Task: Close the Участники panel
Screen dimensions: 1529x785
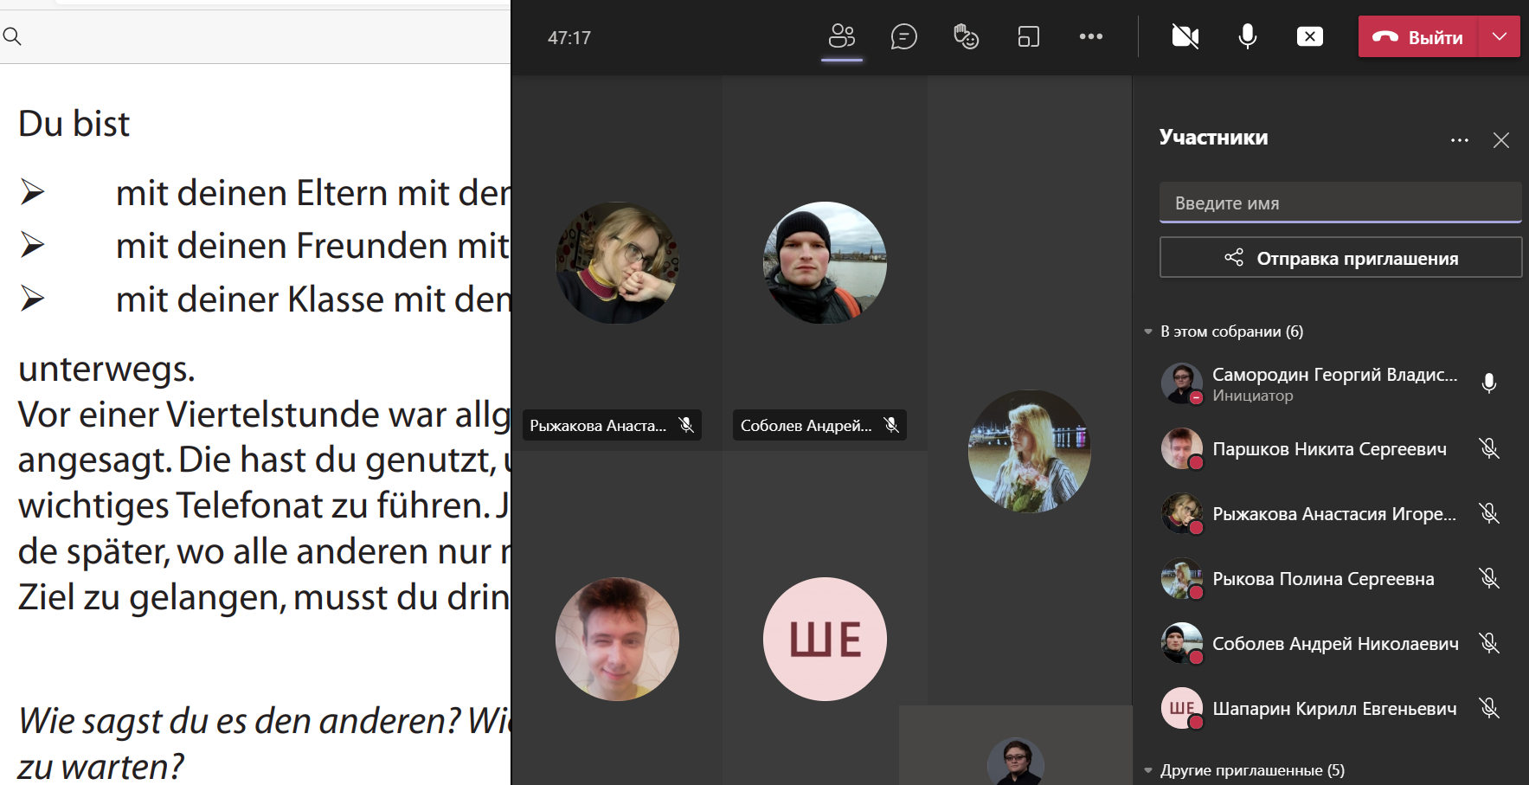Action: [1500, 140]
